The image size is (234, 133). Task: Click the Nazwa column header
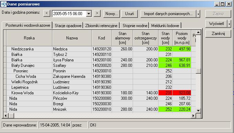pyautogui.click(x=72, y=38)
